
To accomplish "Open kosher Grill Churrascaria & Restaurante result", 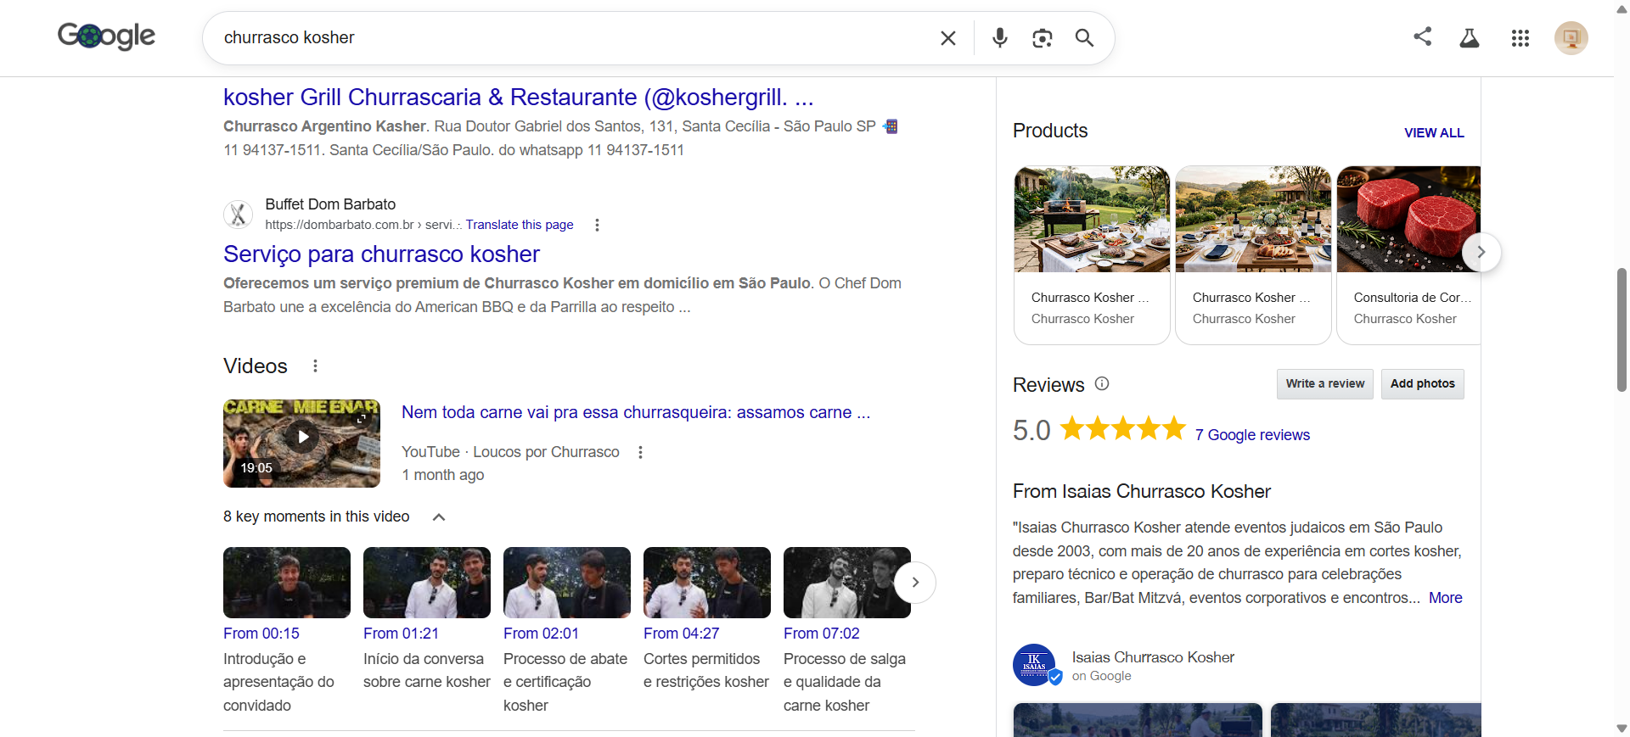I will tap(519, 98).
